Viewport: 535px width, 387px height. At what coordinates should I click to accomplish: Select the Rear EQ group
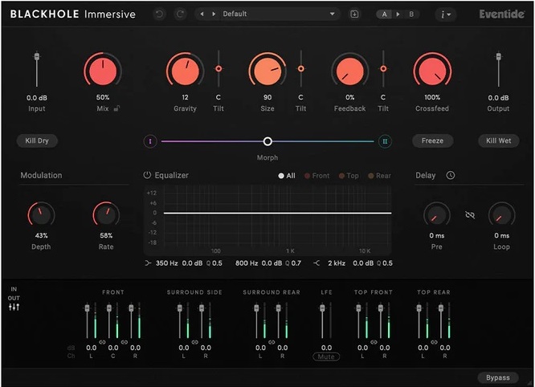379,176
